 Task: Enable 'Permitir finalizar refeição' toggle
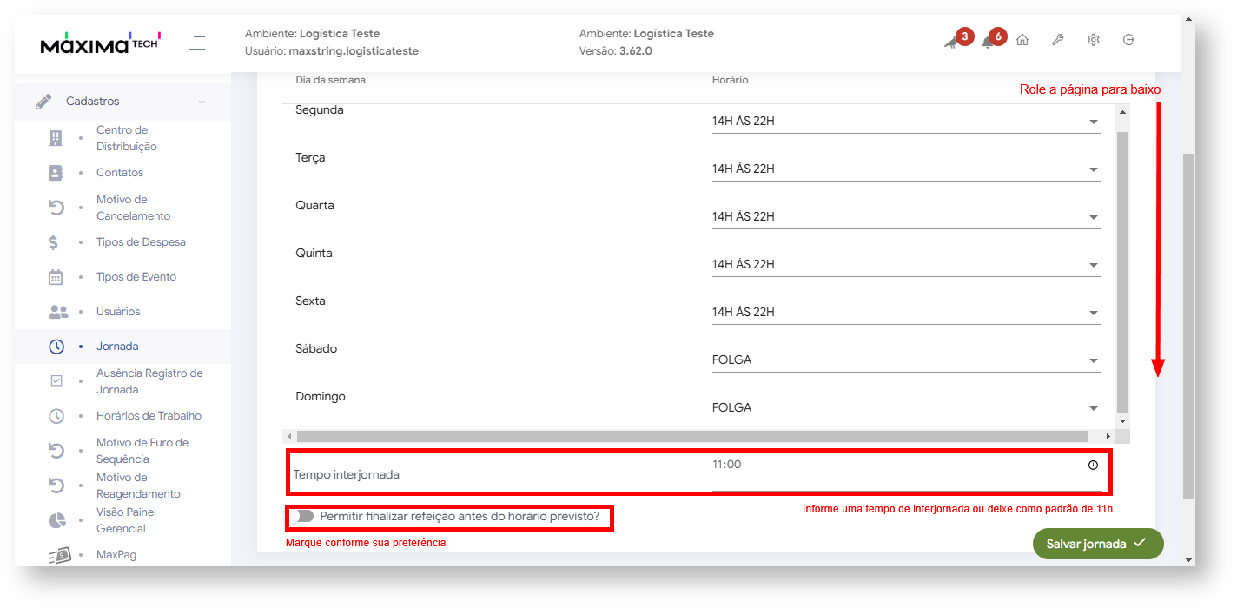(302, 517)
